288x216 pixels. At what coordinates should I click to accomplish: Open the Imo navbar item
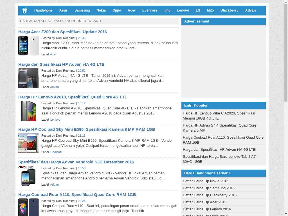coord(167,10)
